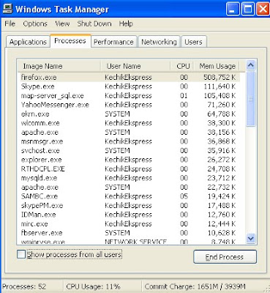This screenshot has height=293, width=270.
Task: Select the YahooMessenger.exe process
Action: pyautogui.click(x=129, y=105)
